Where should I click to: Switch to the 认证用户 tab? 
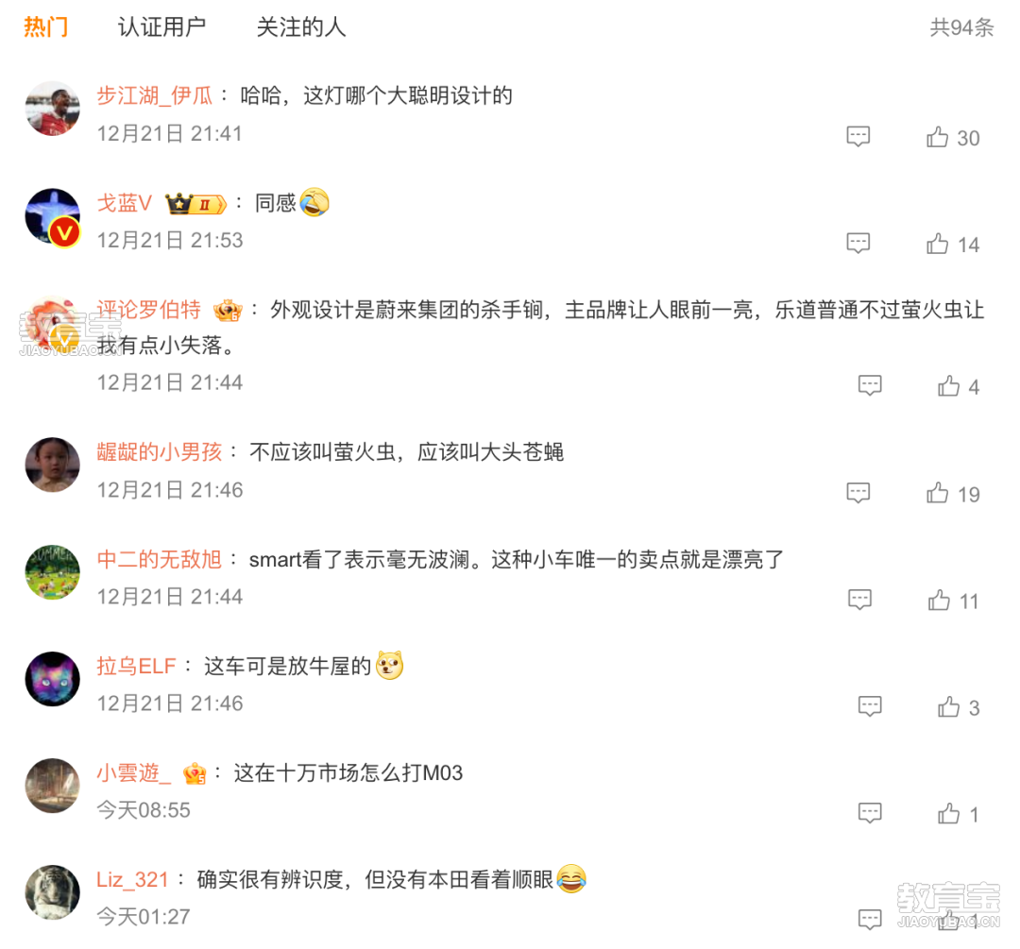coord(161,27)
